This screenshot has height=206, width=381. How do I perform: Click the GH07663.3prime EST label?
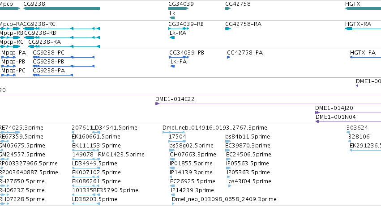pos(193,155)
